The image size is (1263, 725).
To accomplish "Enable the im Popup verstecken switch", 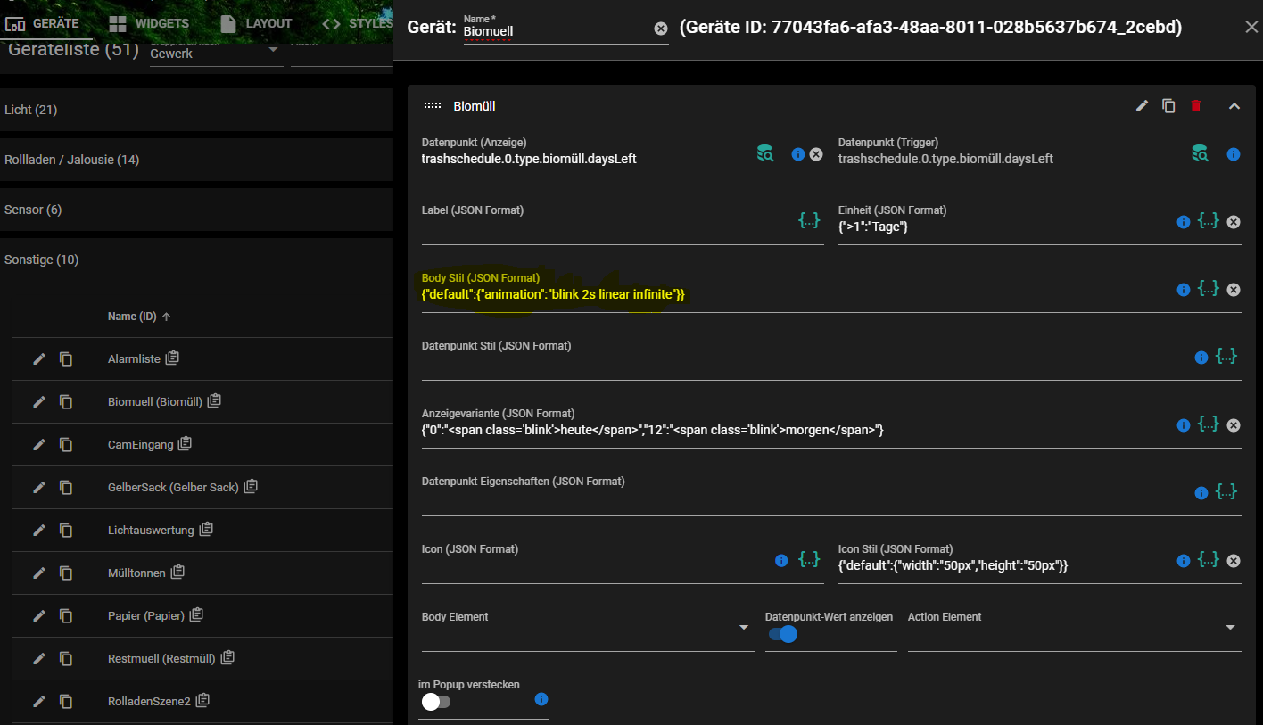I will click(x=435, y=702).
